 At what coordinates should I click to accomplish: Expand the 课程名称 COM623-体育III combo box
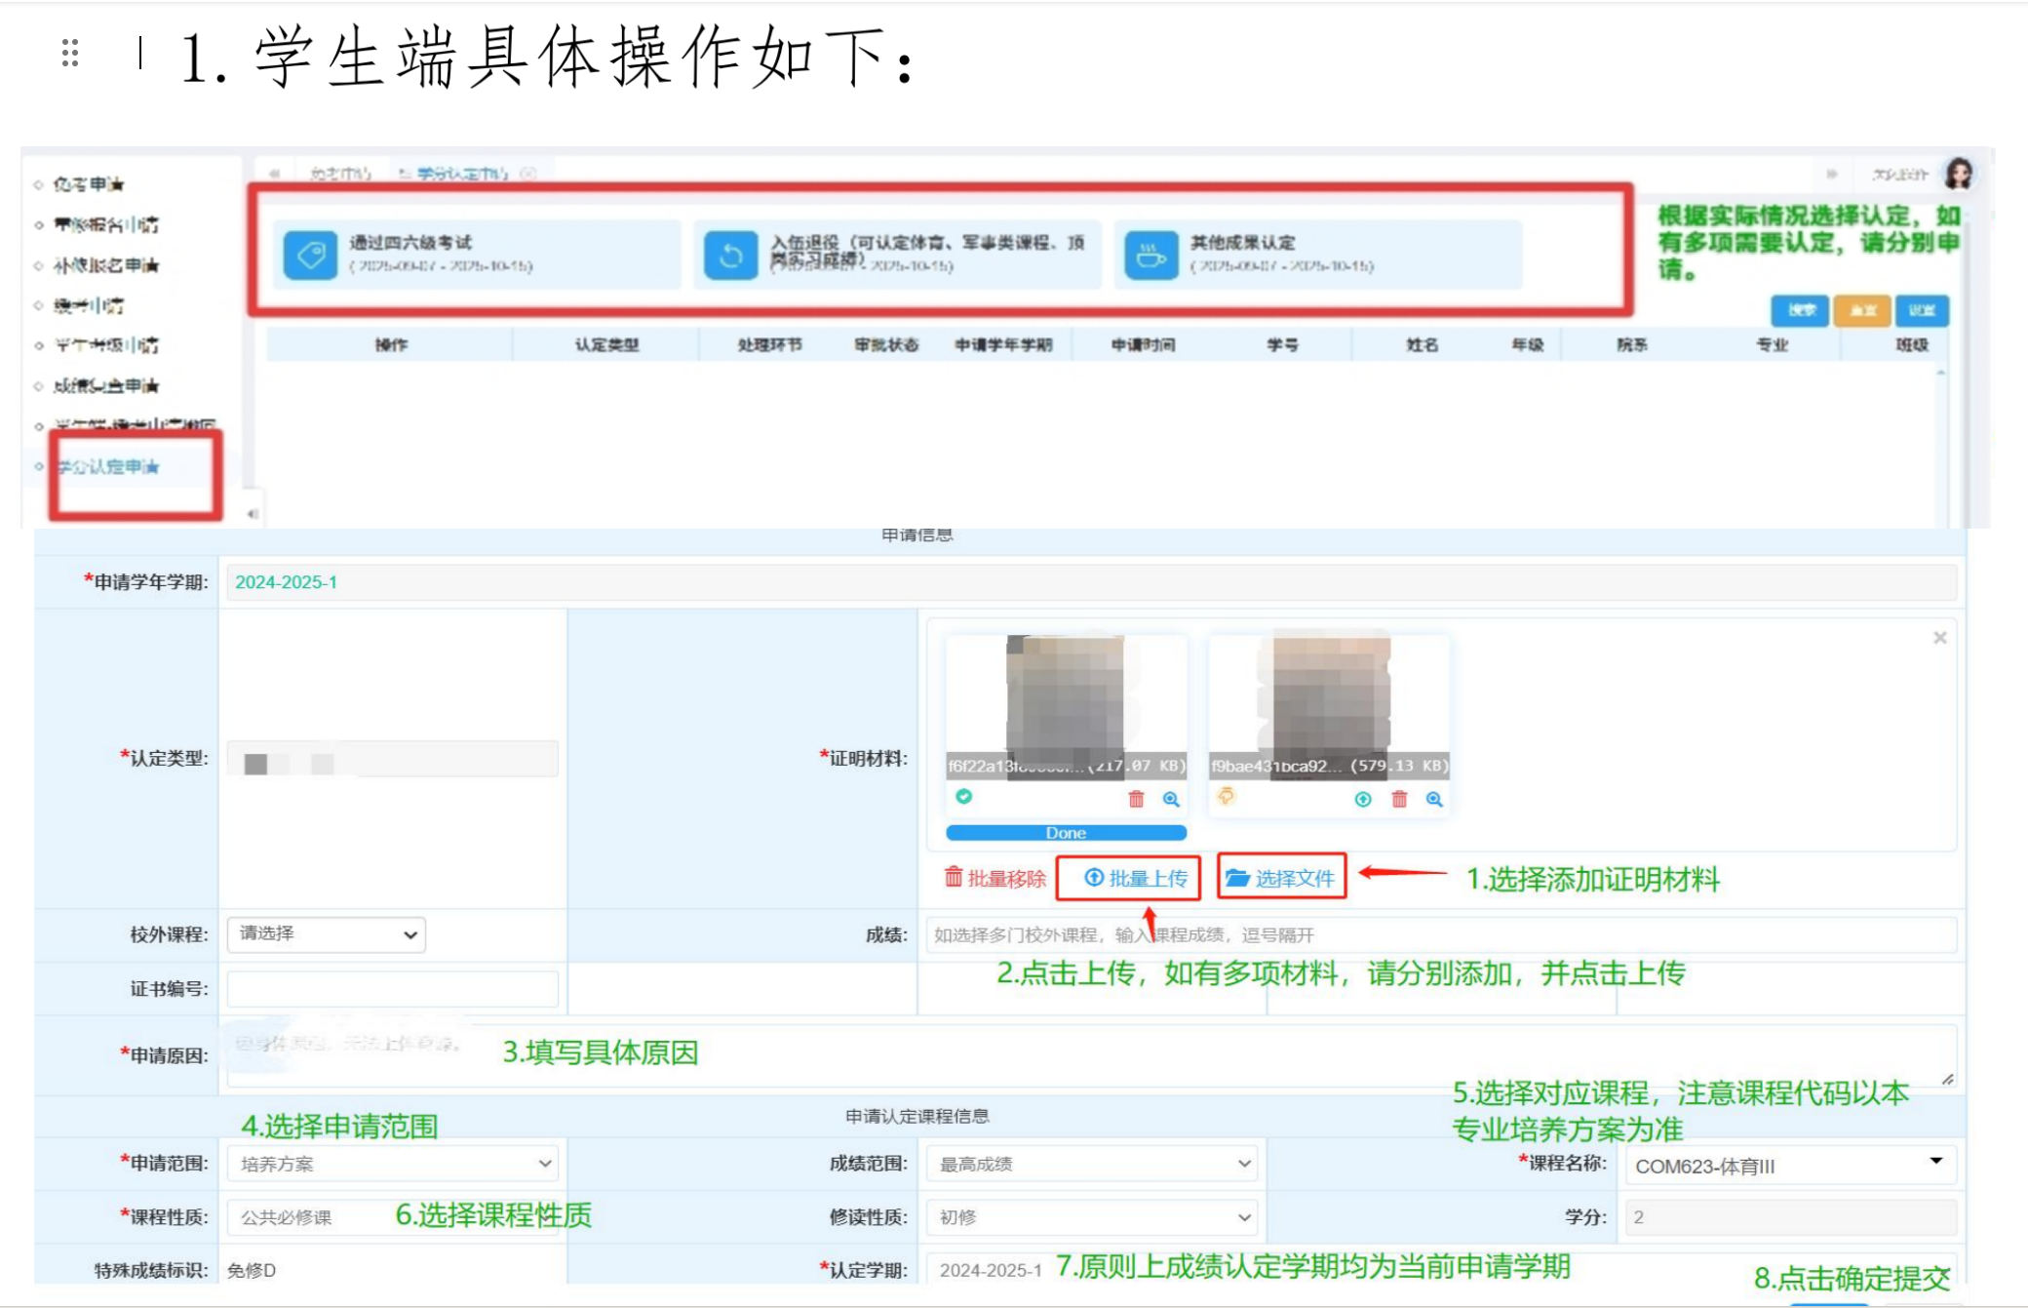tap(1790, 1166)
